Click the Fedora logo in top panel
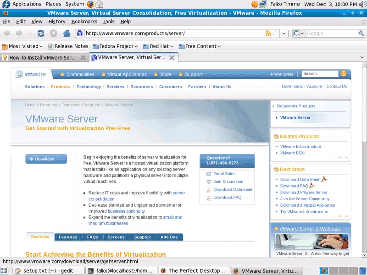Screen dimensions: 367x275 point(6,4)
